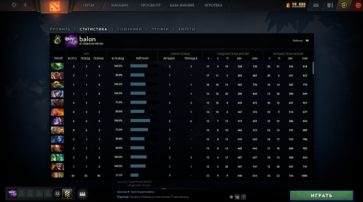The image size is (363, 202).
Task: Sort by ЛУЧШАЯ win streak column
Action: pos(169,58)
